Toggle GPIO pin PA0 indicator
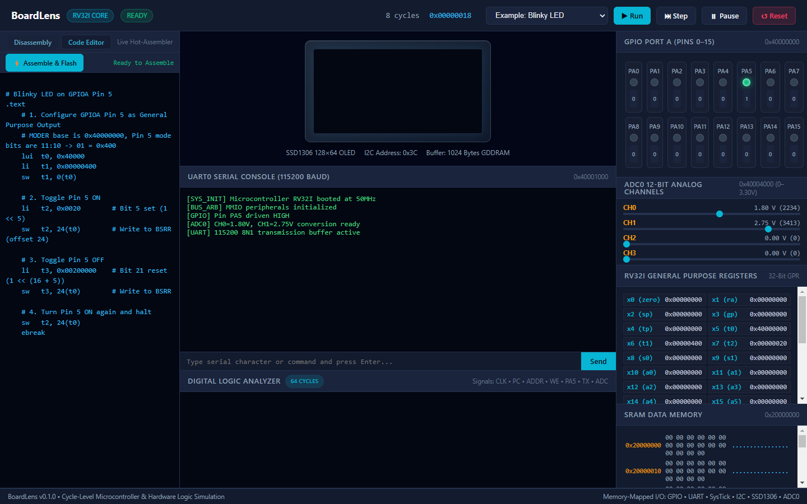 [634, 82]
